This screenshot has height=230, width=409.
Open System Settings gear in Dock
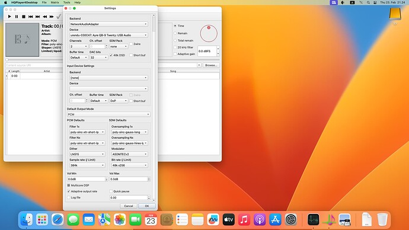(291, 220)
